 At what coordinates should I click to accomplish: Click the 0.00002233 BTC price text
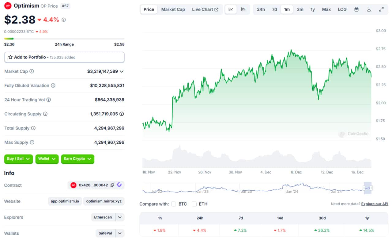coord(19,32)
